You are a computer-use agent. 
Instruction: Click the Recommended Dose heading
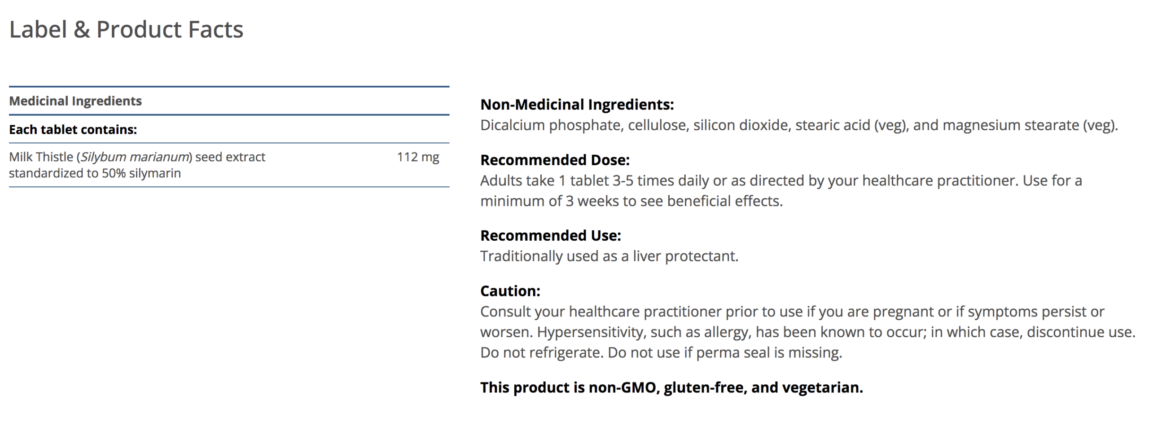point(555,160)
